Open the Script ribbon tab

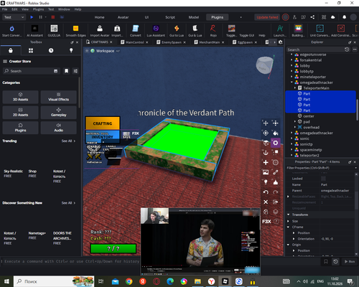(170, 17)
